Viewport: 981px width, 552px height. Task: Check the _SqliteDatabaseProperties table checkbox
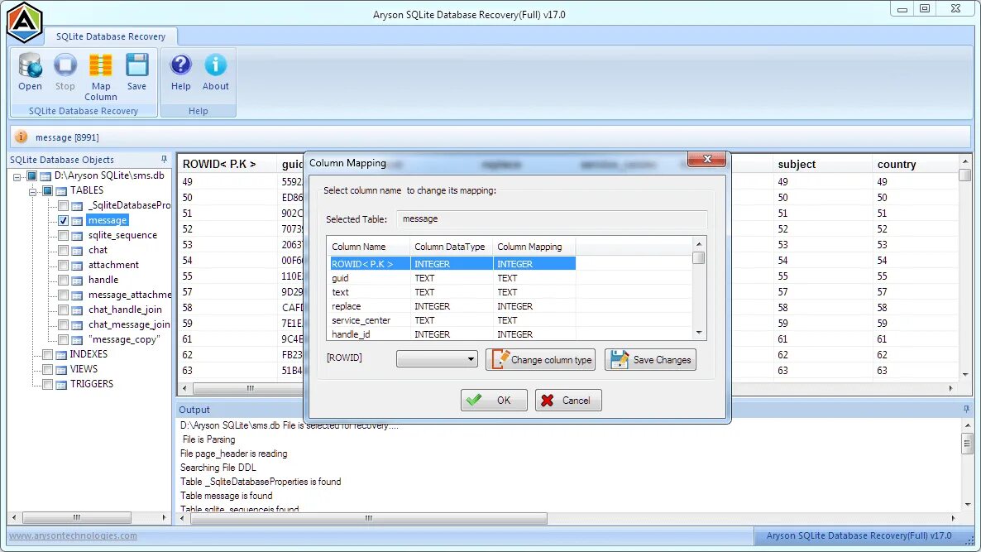63,205
